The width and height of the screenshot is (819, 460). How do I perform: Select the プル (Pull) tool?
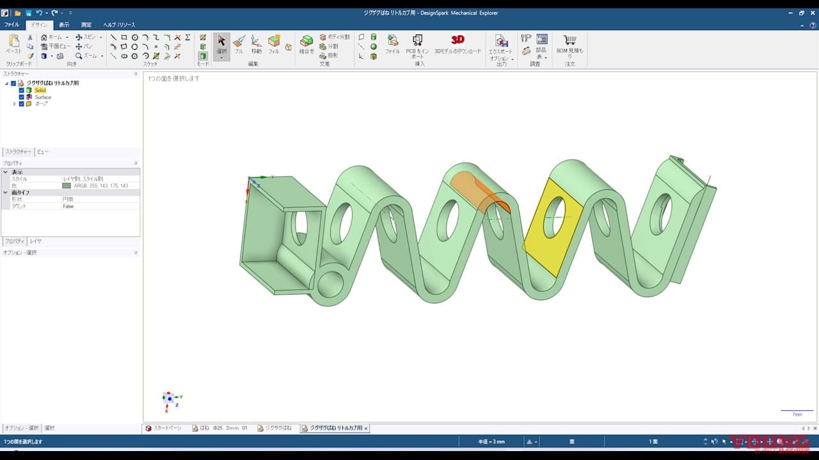coord(239,43)
